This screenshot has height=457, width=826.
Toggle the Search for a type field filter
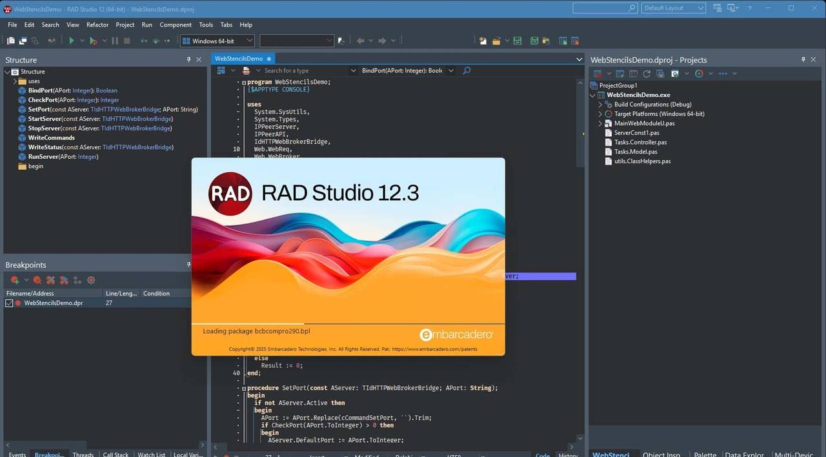[354, 70]
